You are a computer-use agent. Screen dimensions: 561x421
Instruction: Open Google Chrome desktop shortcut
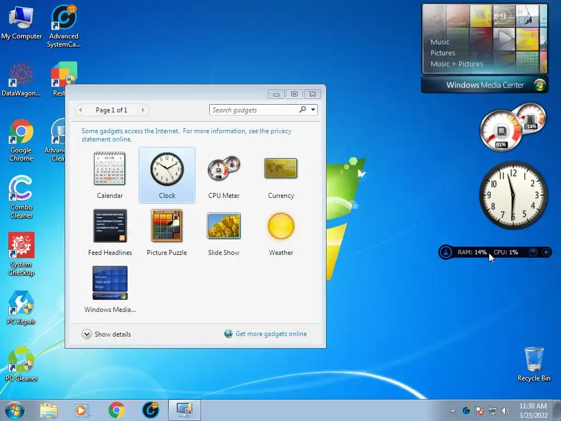click(x=21, y=140)
